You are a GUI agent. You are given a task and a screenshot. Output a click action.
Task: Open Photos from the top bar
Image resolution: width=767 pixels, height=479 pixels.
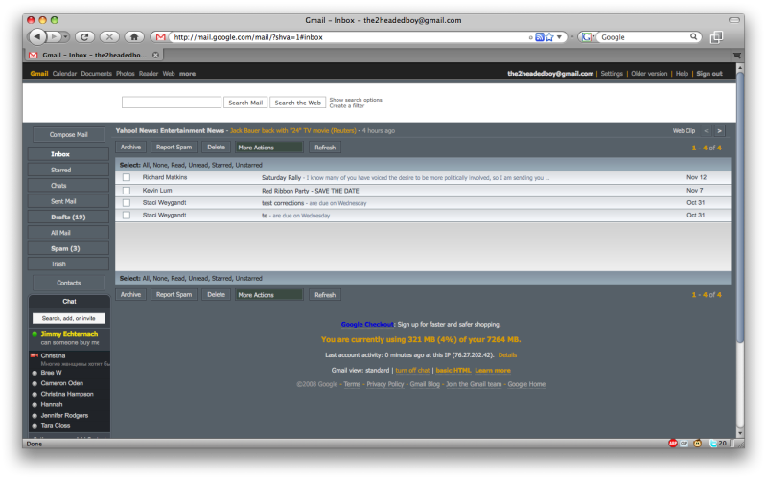[126, 74]
